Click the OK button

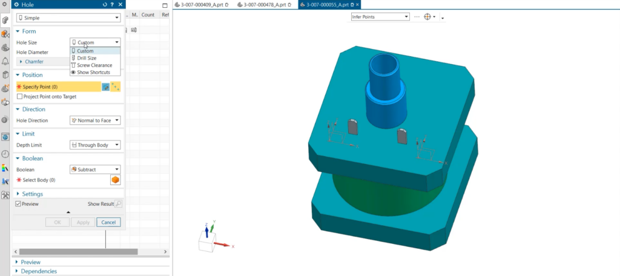(x=58, y=222)
